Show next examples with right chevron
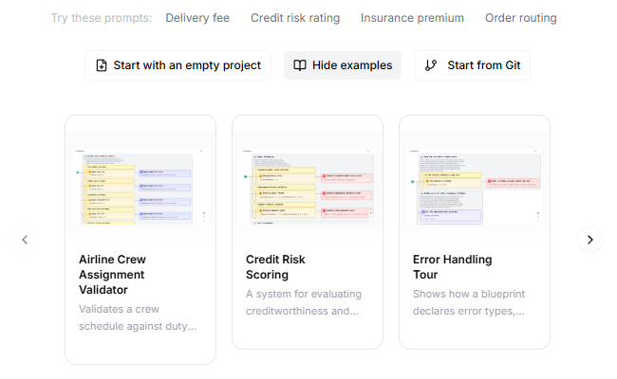 590,240
